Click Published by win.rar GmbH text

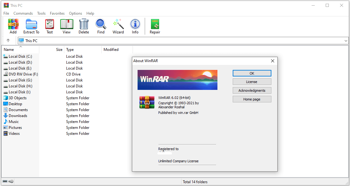coord(178,113)
